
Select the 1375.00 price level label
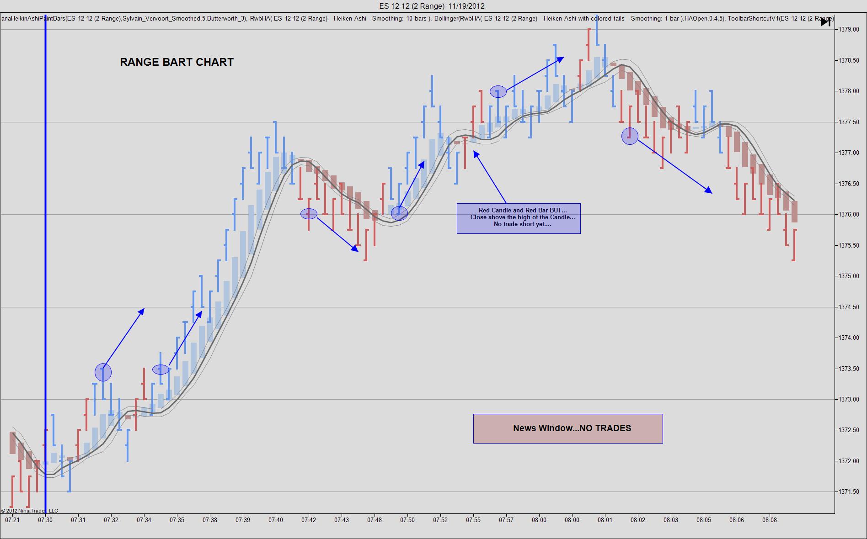point(848,276)
